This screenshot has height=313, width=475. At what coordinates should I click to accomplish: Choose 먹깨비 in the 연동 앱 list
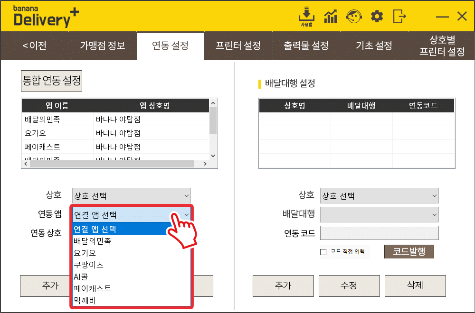pos(132,300)
